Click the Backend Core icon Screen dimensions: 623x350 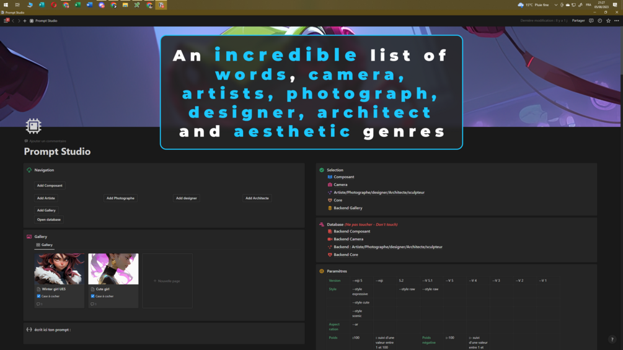click(330, 255)
